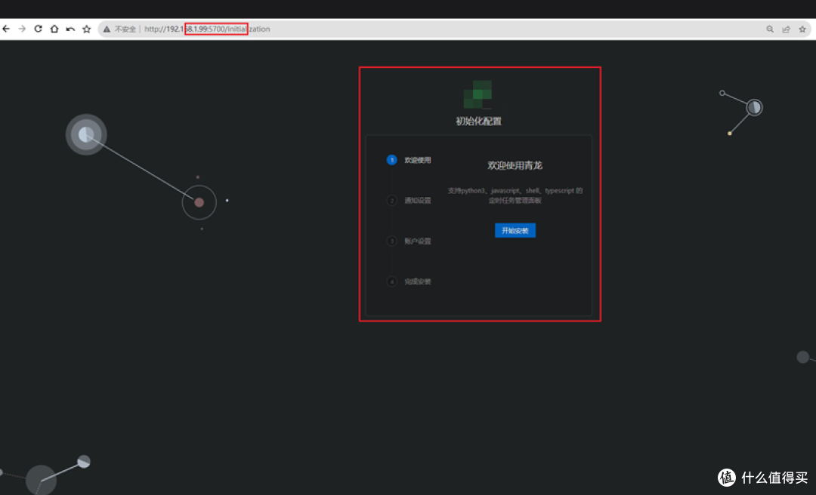Bookmark page with star at address bar end
Viewport: 816px width, 495px height.
point(802,29)
